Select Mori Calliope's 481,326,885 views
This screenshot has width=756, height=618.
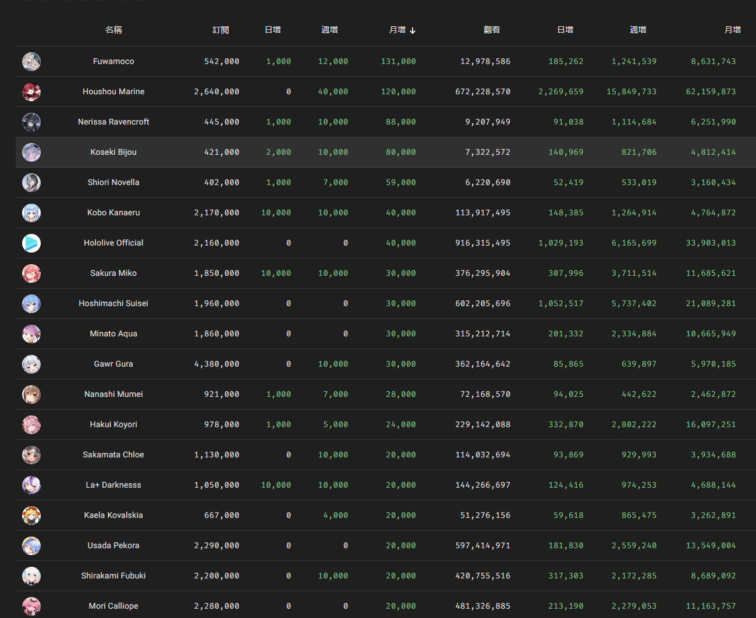tap(483, 606)
